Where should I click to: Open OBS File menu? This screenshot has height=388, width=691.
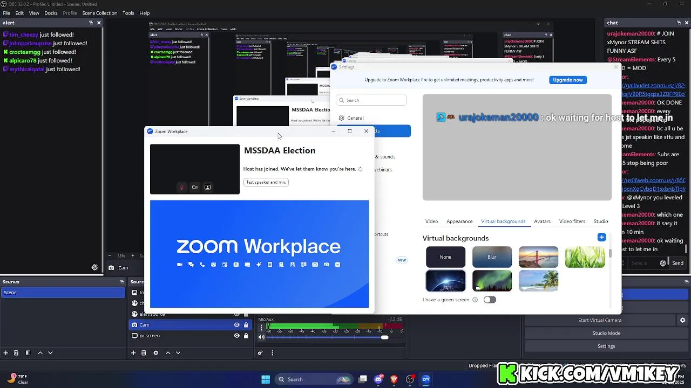point(6,13)
